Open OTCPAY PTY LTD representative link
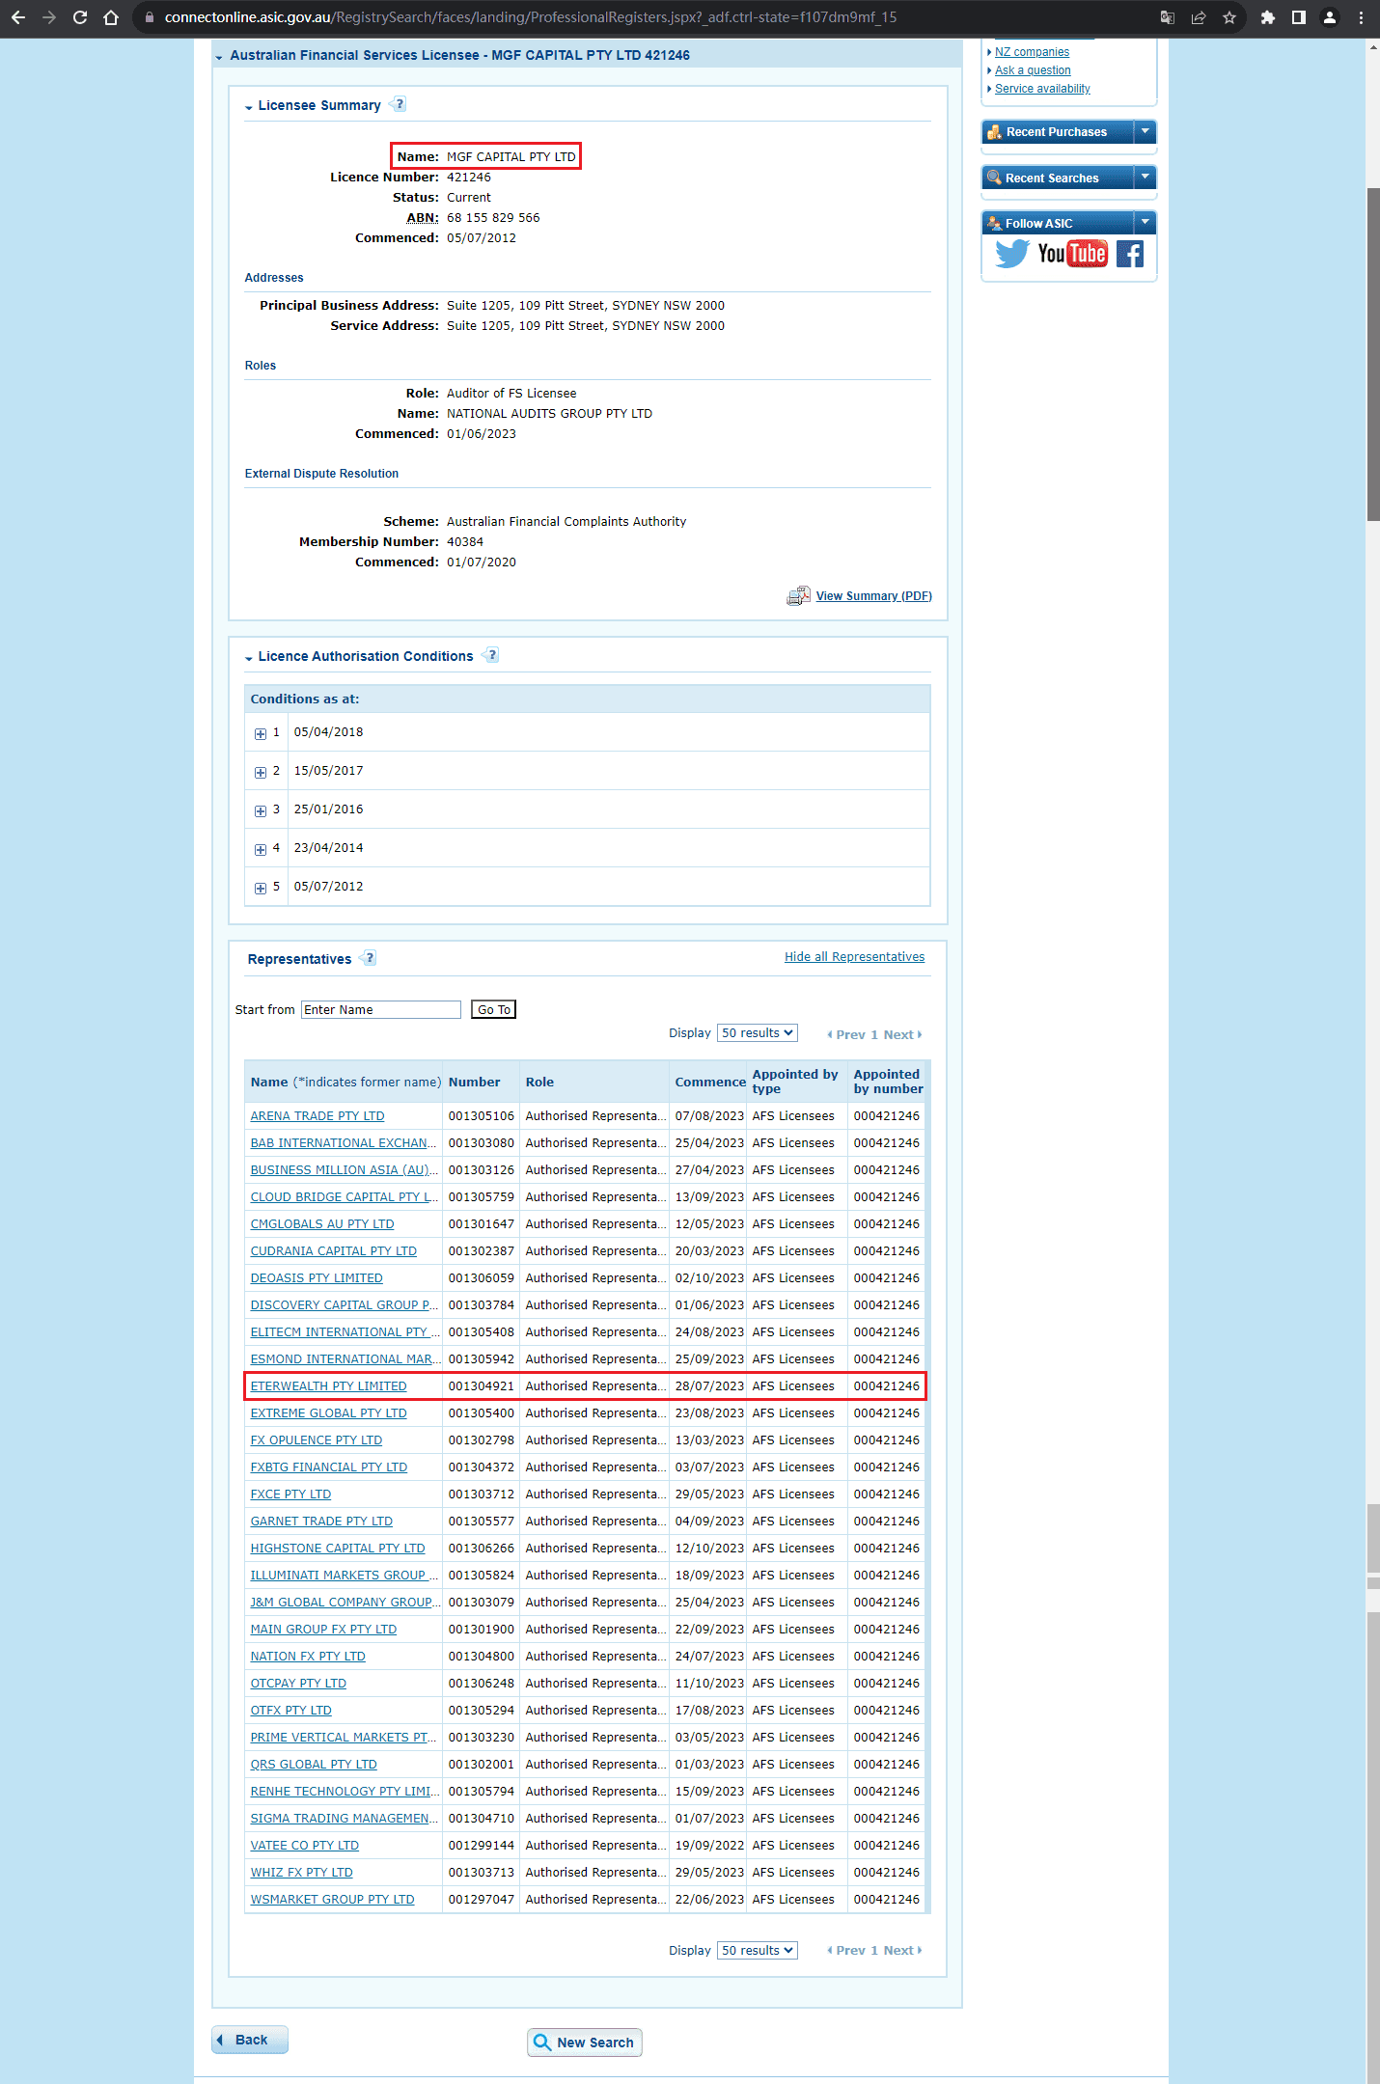The width and height of the screenshot is (1380, 2084). pyautogui.click(x=298, y=1684)
